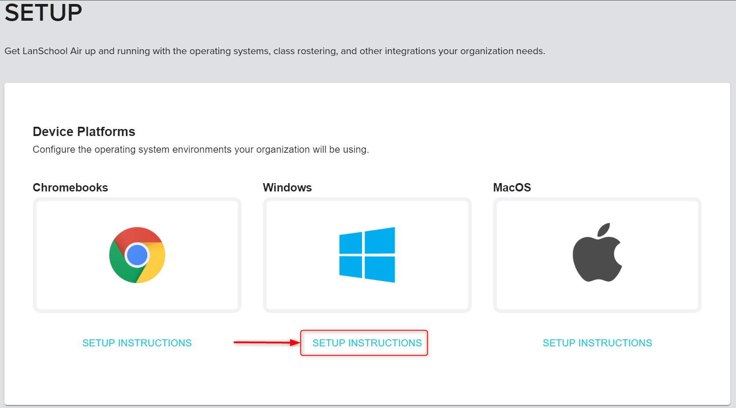Image resolution: width=736 pixels, height=408 pixels.
Task: Click the SETUP page heading
Action: coord(44,12)
